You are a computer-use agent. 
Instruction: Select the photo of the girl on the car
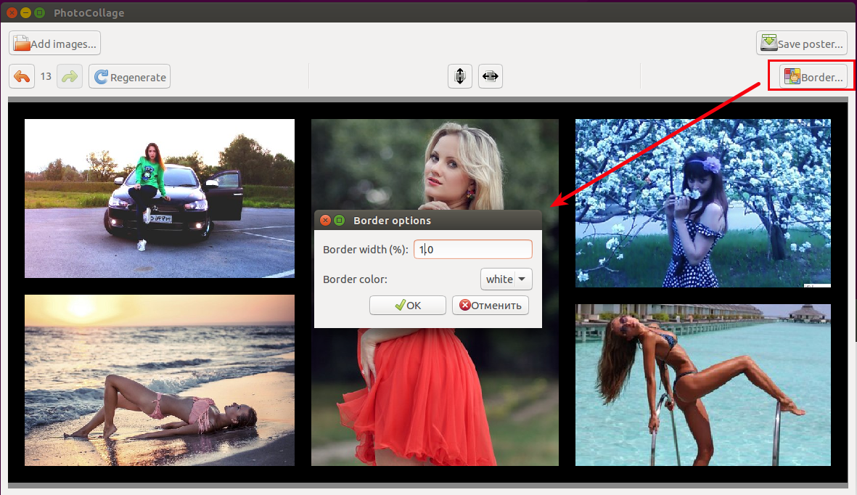pyautogui.click(x=160, y=199)
